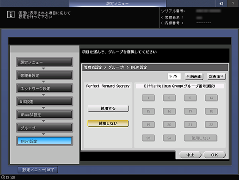Select Diffie-Hellman group 2
This screenshot has width=239, height=180.
[169, 98]
